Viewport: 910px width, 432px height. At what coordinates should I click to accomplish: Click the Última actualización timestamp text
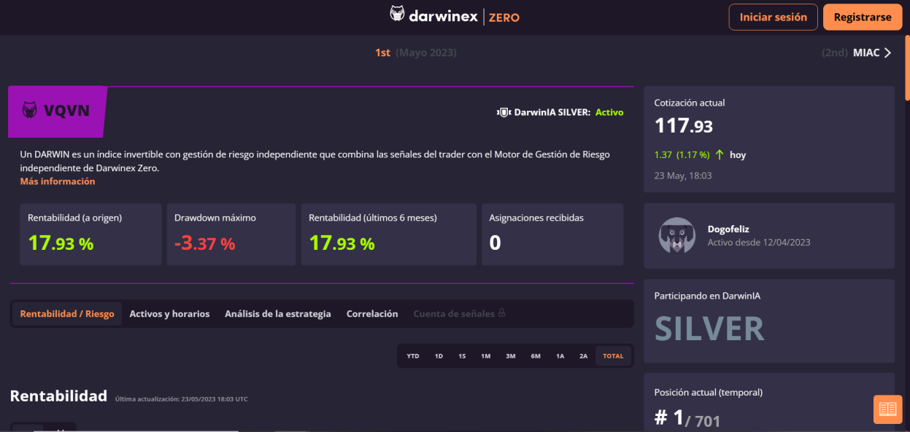tap(182, 399)
